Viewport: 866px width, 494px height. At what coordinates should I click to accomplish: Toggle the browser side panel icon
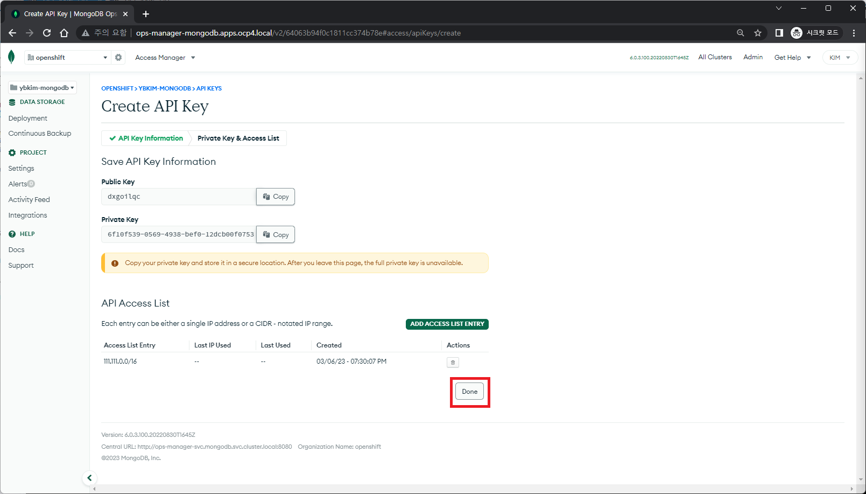tap(779, 33)
